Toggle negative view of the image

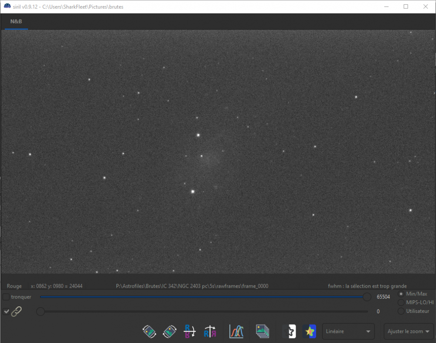click(290, 332)
